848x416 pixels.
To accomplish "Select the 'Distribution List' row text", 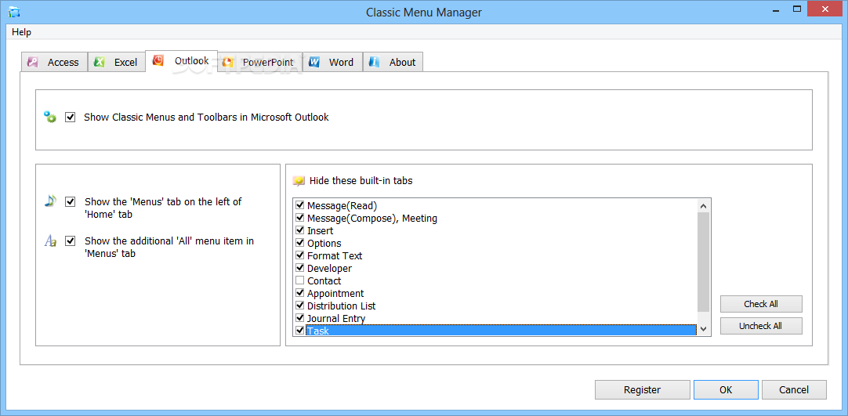I will (341, 306).
